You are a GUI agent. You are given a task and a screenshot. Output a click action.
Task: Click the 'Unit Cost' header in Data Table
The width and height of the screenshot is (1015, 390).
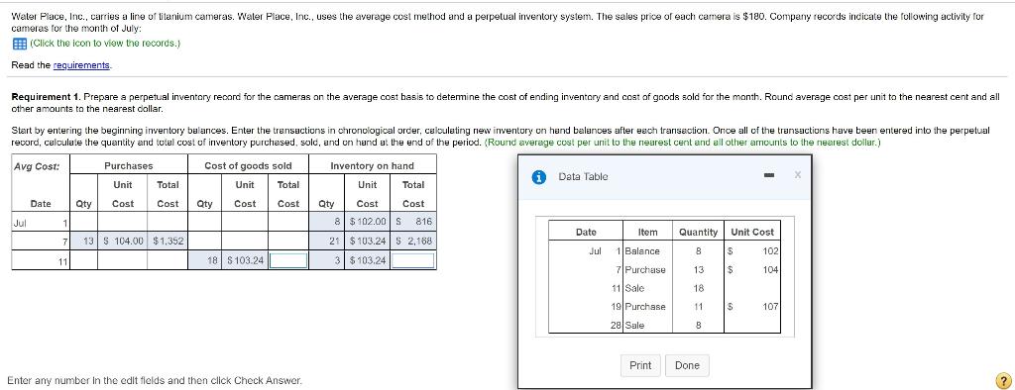[x=752, y=233]
